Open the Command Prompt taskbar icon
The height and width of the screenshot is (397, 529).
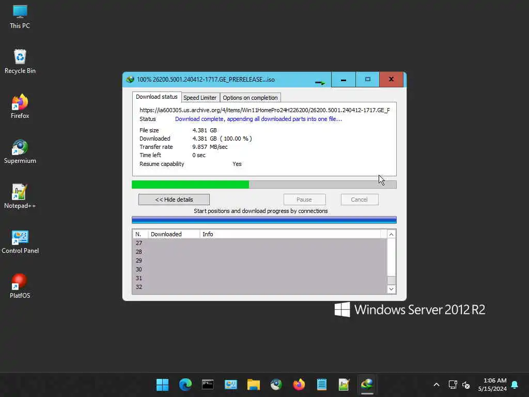(208, 385)
